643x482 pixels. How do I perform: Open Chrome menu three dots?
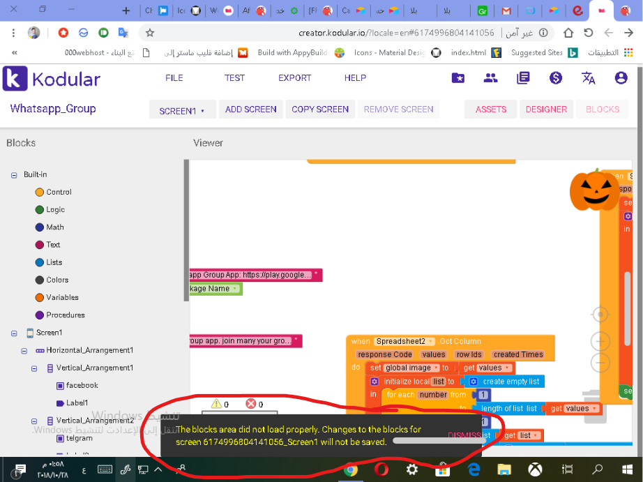[13, 33]
